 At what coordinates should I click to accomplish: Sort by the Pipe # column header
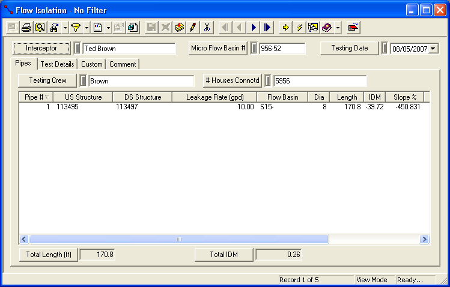click(x=36, y=97)
